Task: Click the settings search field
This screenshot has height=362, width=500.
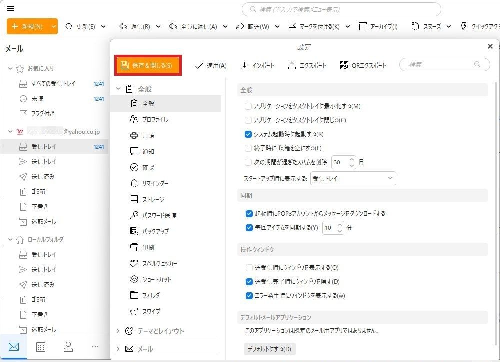Action: pos(440,65)
